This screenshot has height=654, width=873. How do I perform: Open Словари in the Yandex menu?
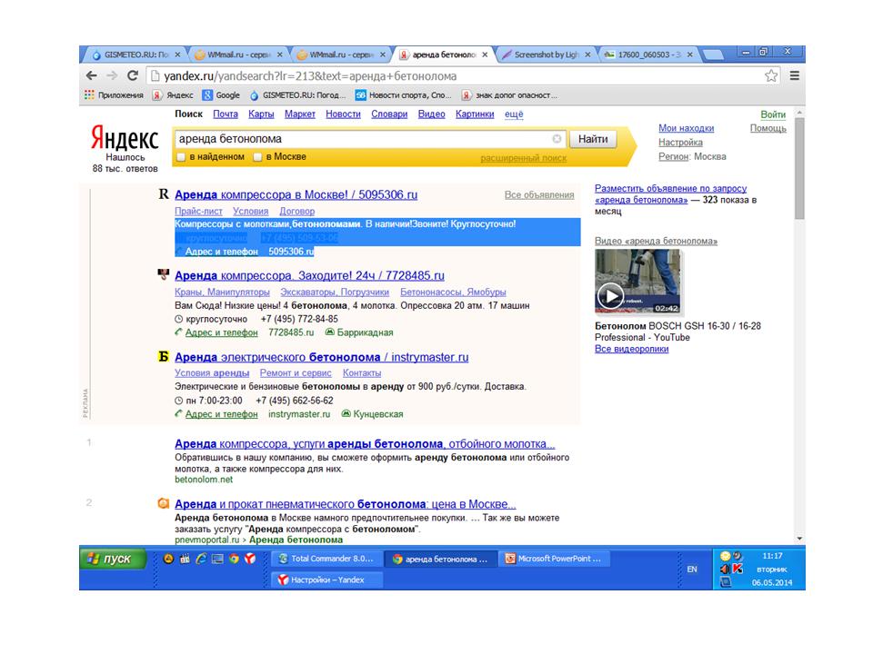389,114
